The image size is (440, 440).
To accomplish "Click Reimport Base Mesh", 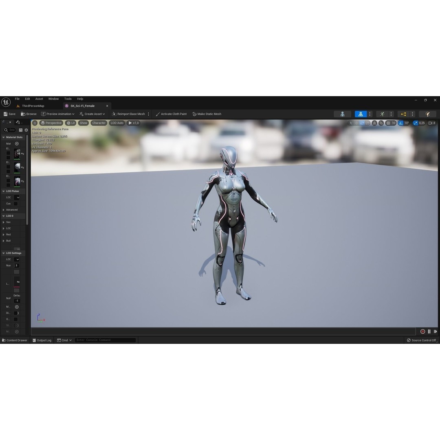I will (128, 114).
